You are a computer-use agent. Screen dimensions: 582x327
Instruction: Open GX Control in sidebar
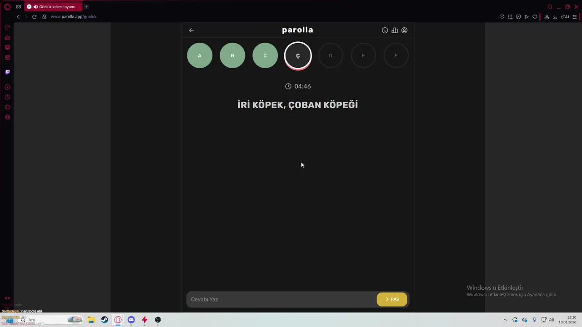coord(7,28)
